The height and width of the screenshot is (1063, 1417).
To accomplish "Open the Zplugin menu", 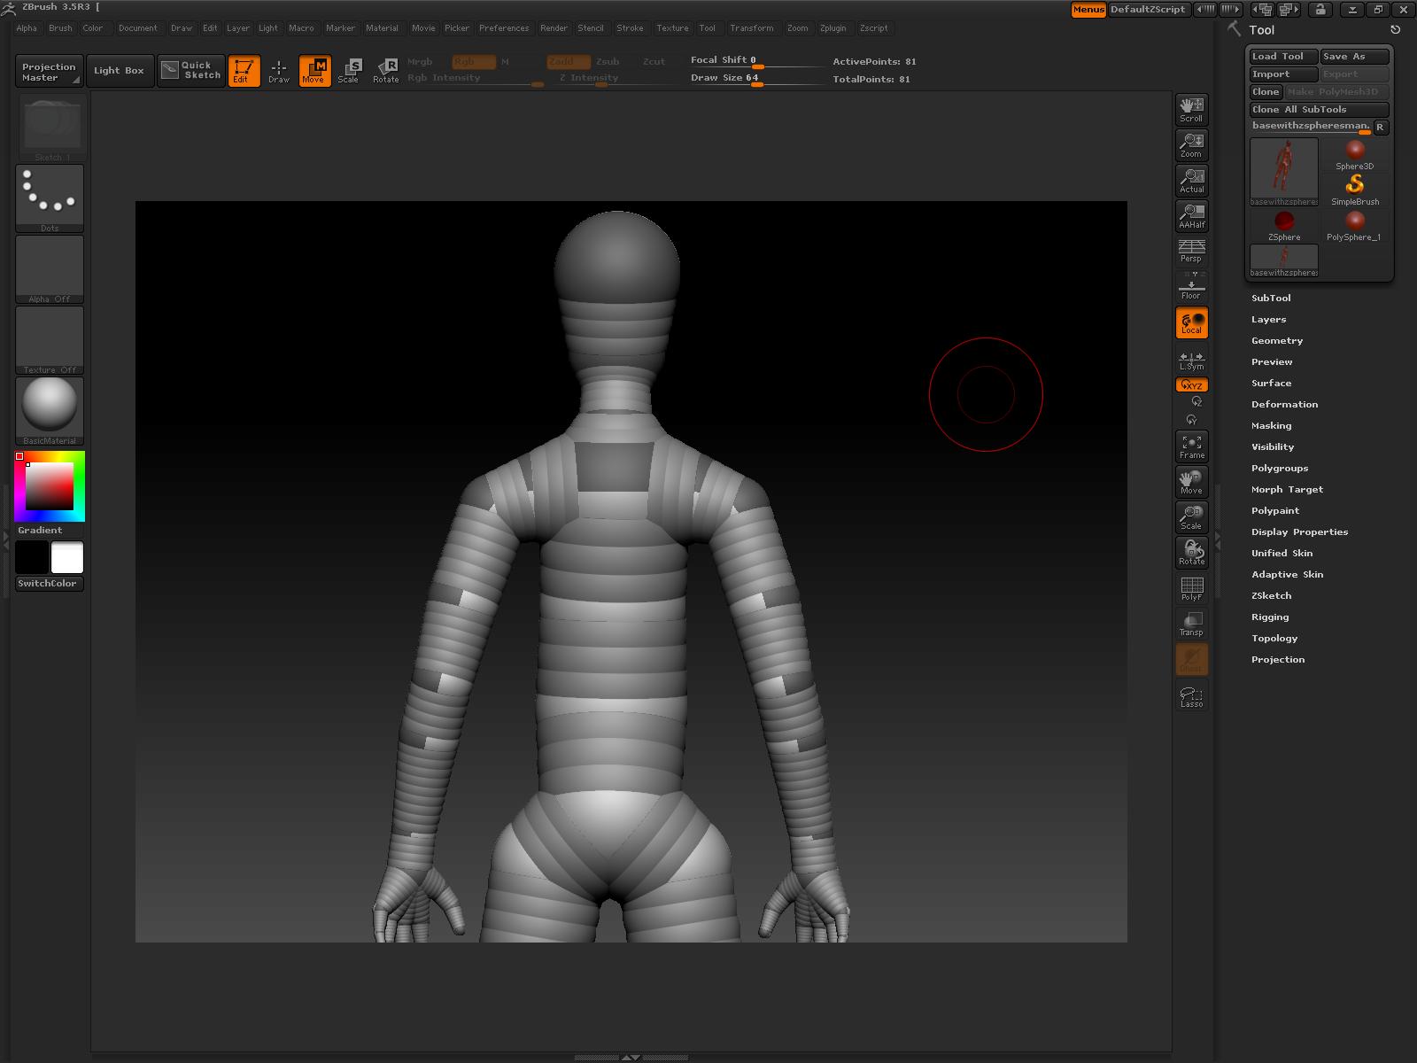I will [x=832, y=28].
